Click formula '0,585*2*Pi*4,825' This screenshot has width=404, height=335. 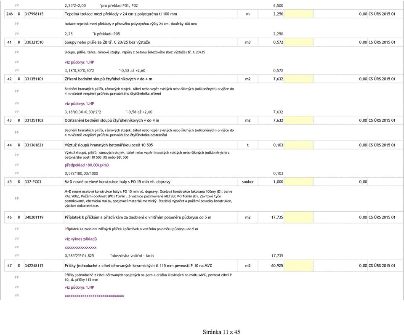tap(80, 256)
